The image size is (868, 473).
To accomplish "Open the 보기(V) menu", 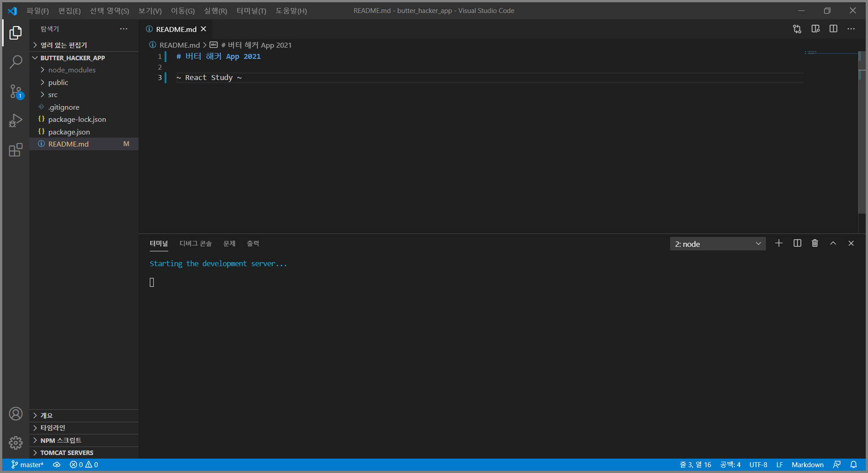I will (150, 11).
